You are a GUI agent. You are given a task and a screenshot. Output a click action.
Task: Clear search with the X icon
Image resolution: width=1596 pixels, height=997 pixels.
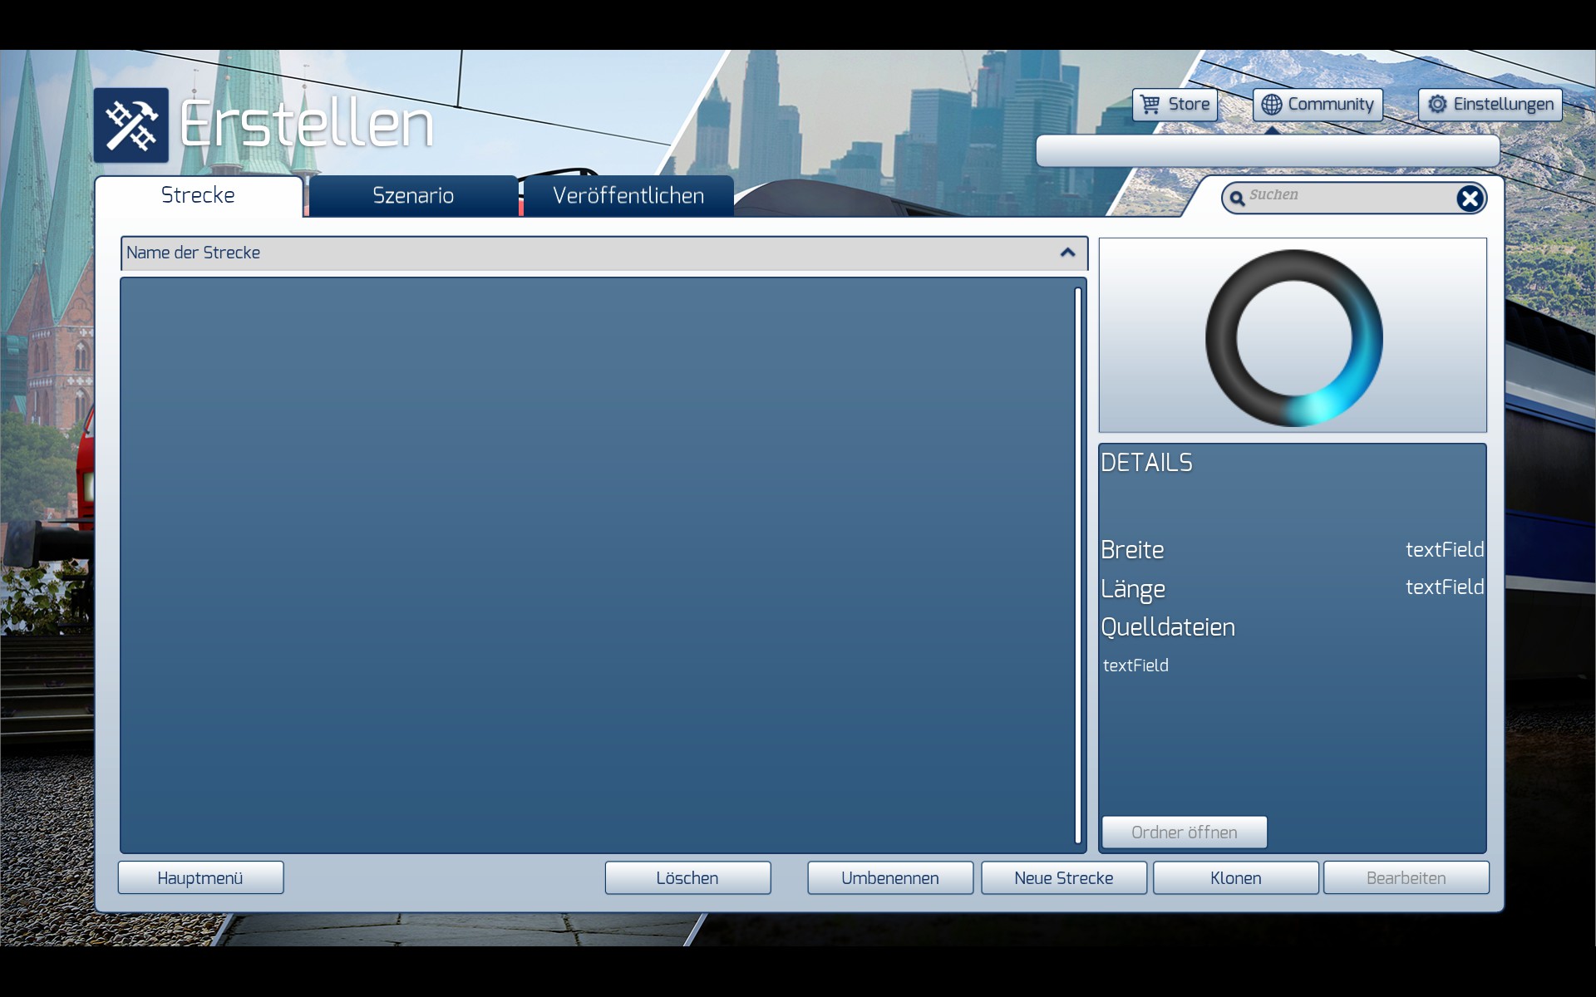pyautogui.click(x=1469, y=198)
